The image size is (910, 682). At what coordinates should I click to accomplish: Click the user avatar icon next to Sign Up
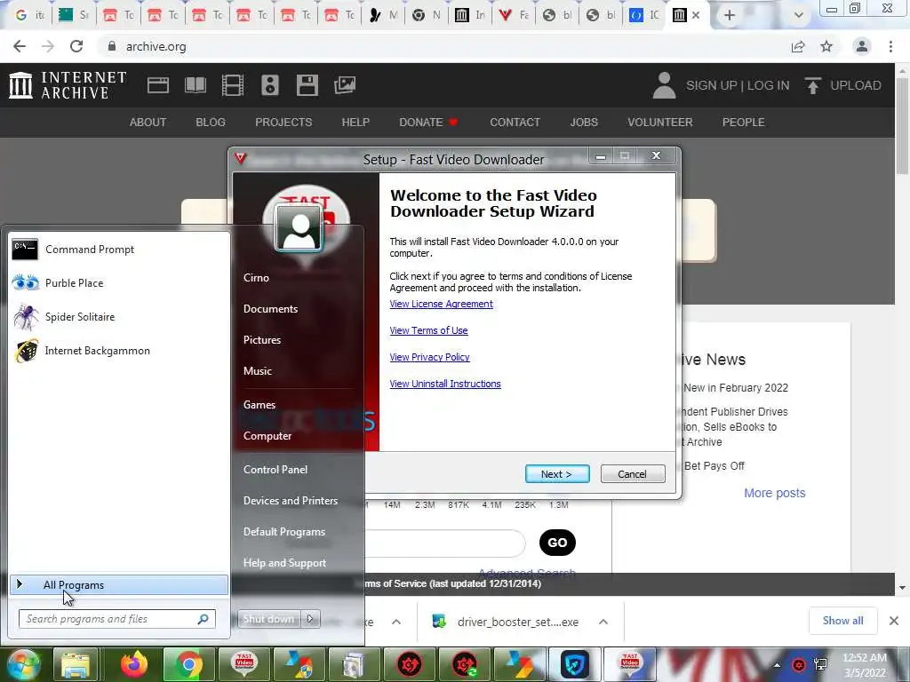[x=664, y=85]
